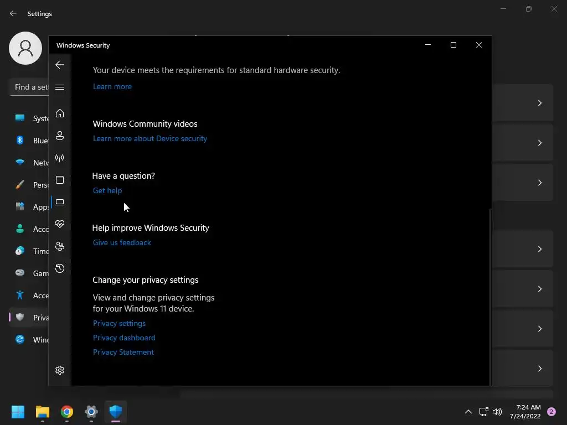The width and height of the screenshot is (567, 425).
Task: Click the Find a setting search box
Action: click(29, 87)
